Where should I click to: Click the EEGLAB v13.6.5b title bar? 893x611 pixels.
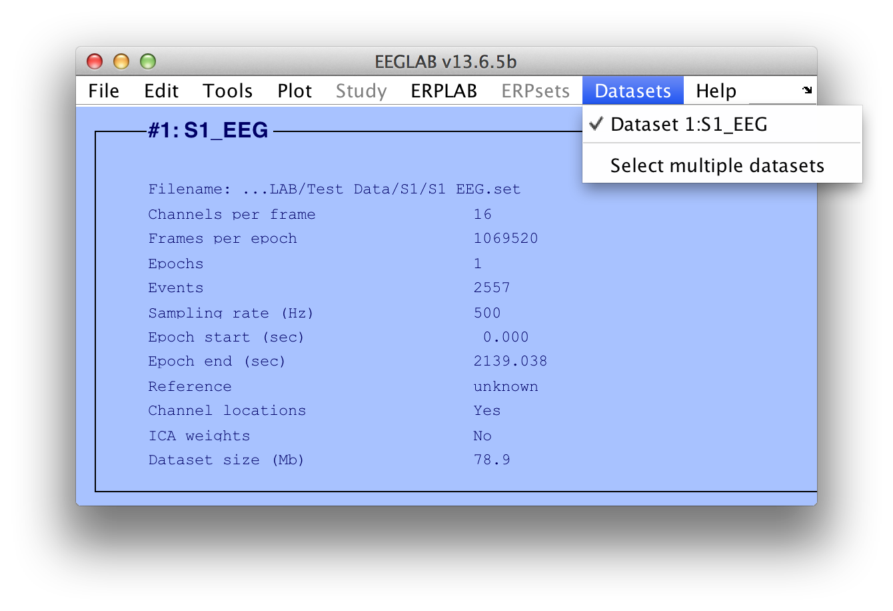pyautogui.click(x=446, y=62)
